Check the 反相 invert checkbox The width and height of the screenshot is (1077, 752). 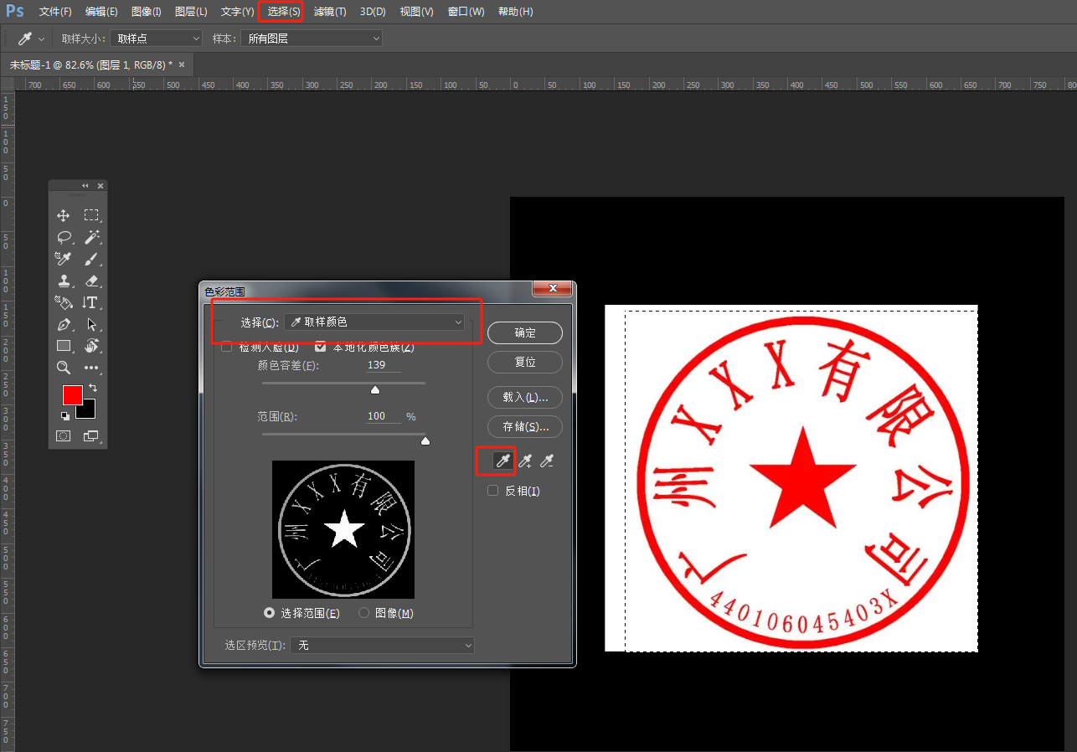click(x=493, y=491)
